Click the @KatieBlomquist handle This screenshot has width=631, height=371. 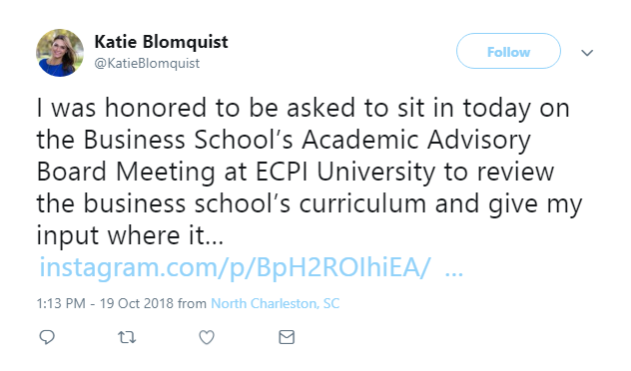pos(147,63)
